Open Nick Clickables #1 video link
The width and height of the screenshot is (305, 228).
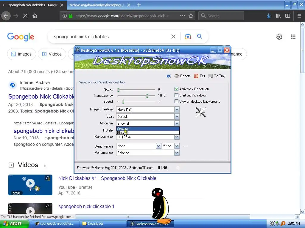[107, 178]
